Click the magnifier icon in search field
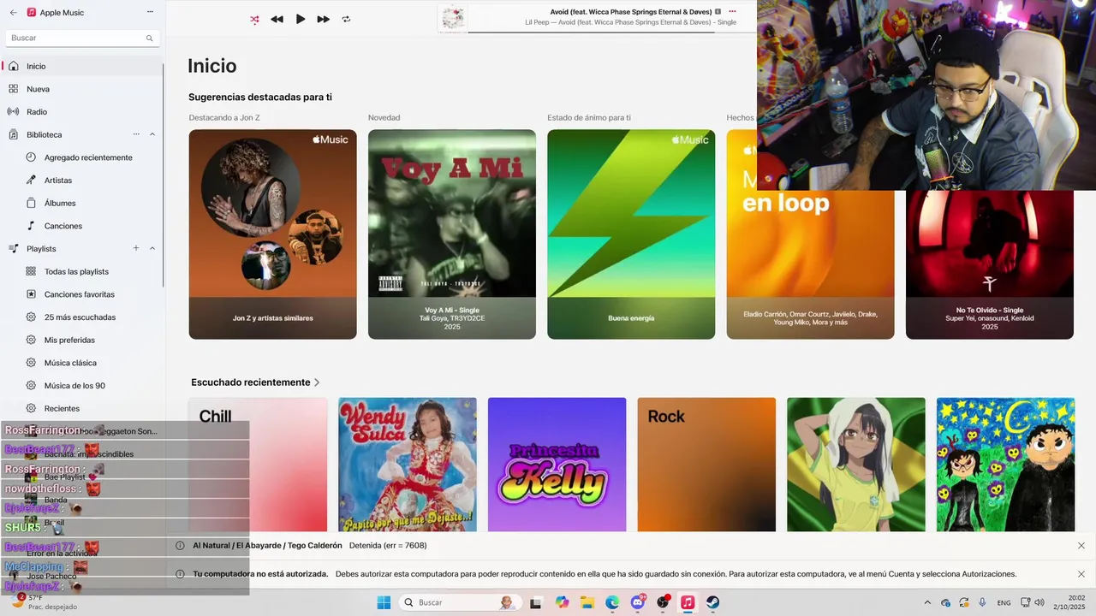Screen dimensions: 1096x616 pyautogui.click(x=149, y=38)
